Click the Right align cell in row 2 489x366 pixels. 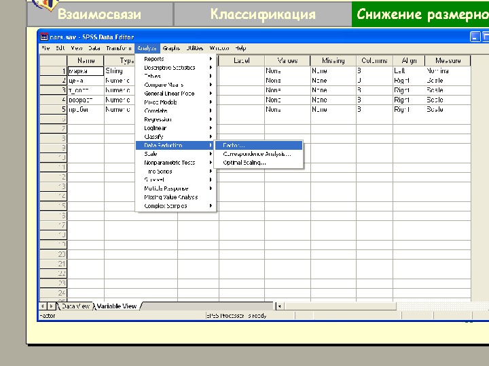pyautogui.click(x=409, y=81)
